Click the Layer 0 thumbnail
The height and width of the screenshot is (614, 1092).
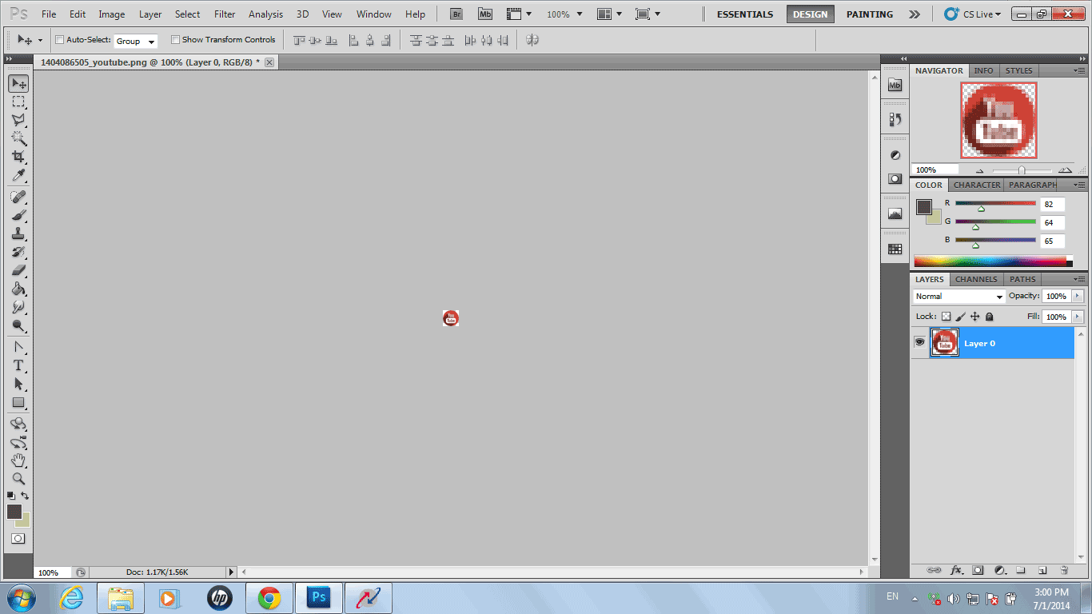[944, 342]
